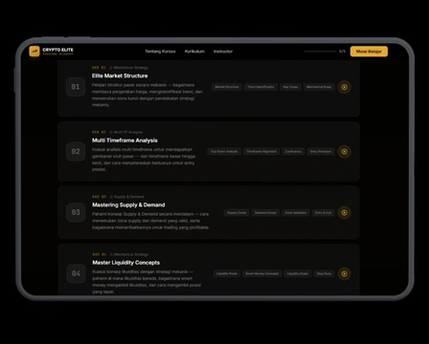
Task: Click the CRYPTO ELITE brand name
Action: point(57,50)
